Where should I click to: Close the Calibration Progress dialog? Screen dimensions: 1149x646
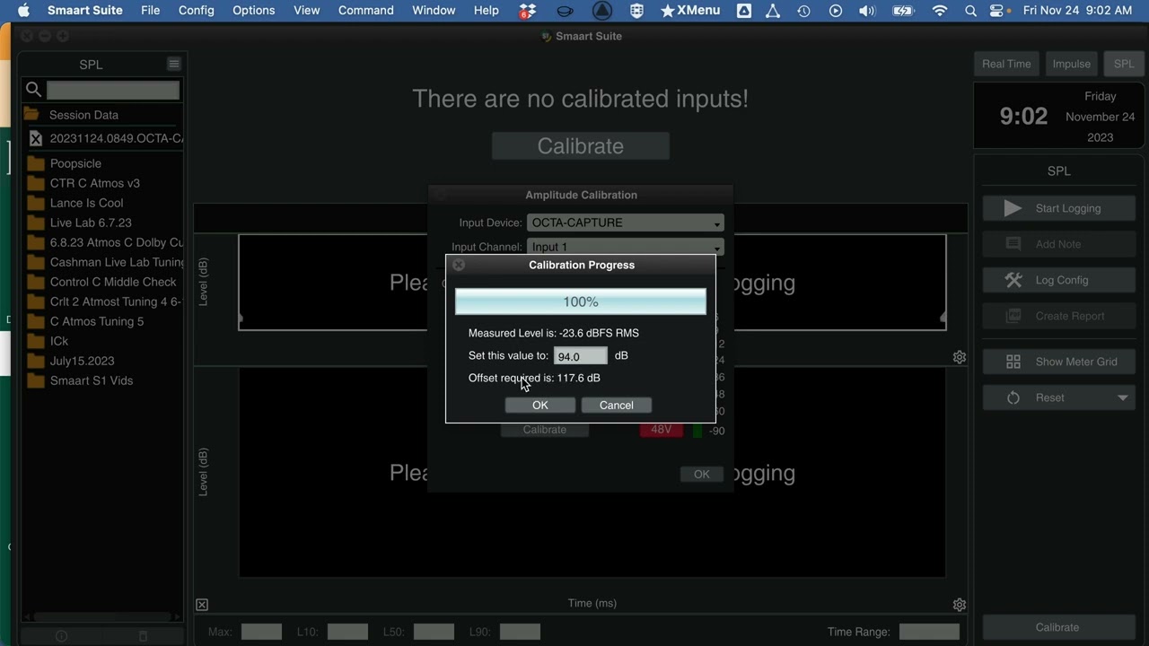(x=459, y=265)
